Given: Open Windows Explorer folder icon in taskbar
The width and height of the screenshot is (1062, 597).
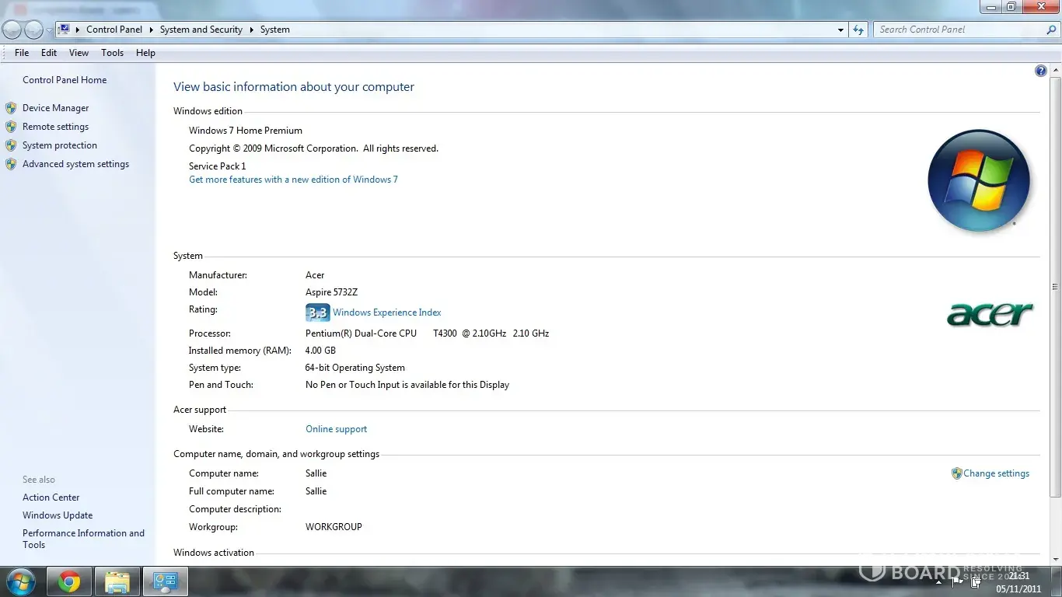Looking at the screenshot, I should click(117, 581).
